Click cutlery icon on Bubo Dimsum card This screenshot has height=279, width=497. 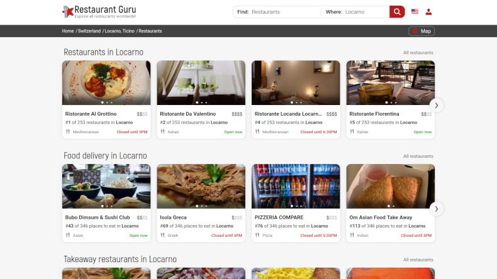(x=67, y=235)
